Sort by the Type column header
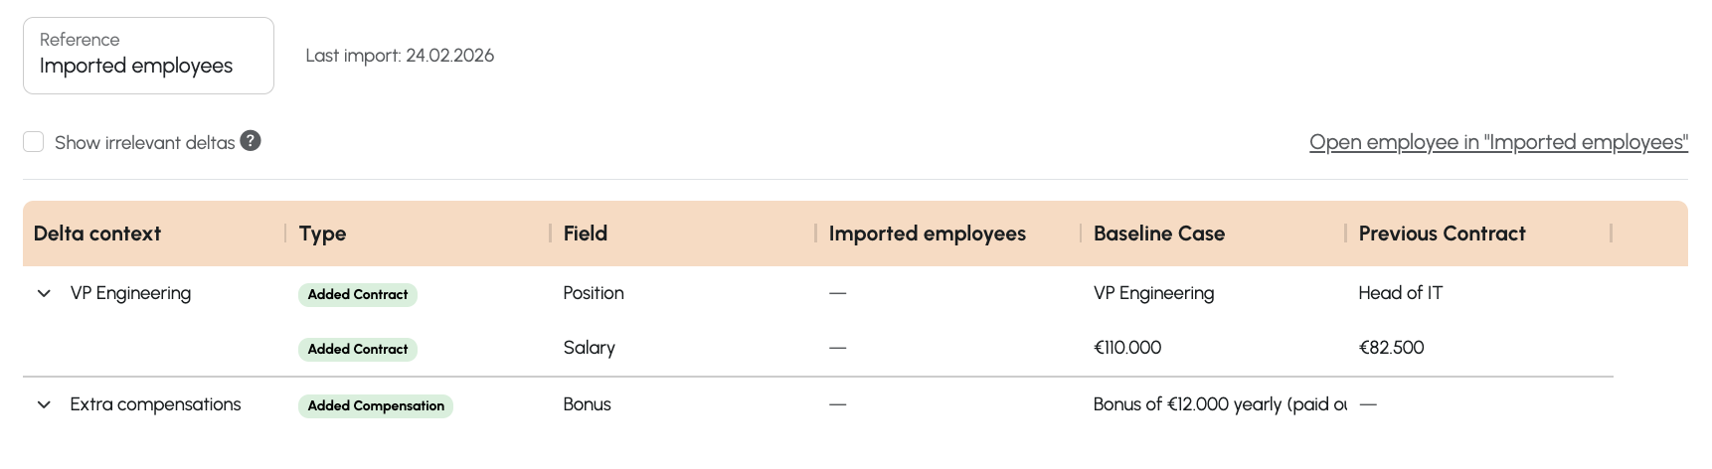This screenshot has height=469, width=1712. point(322,234)
